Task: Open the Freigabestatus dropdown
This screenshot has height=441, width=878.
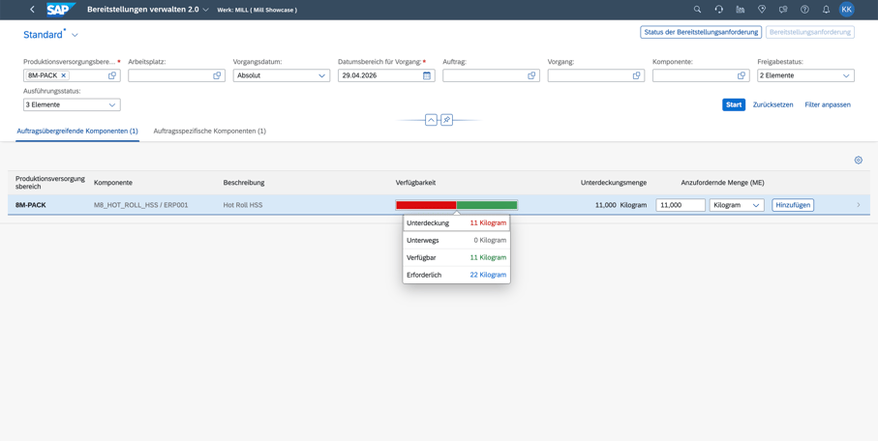Action: pyautogui.click(x=805, y=75)
